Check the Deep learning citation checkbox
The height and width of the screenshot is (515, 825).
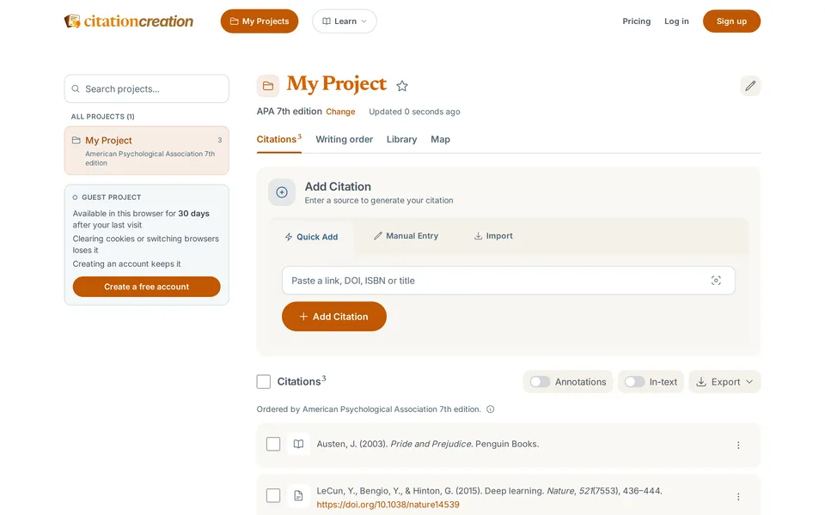point(273,495)
